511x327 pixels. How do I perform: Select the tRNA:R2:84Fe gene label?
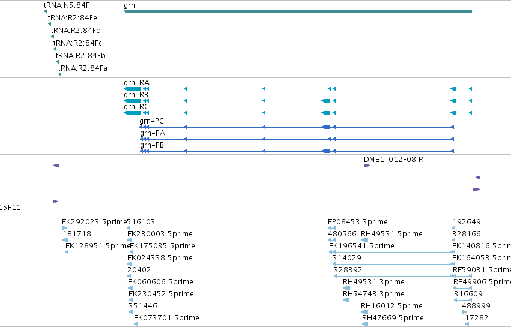(x=72, y=17)
